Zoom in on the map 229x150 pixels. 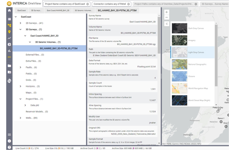pos(166,12)
